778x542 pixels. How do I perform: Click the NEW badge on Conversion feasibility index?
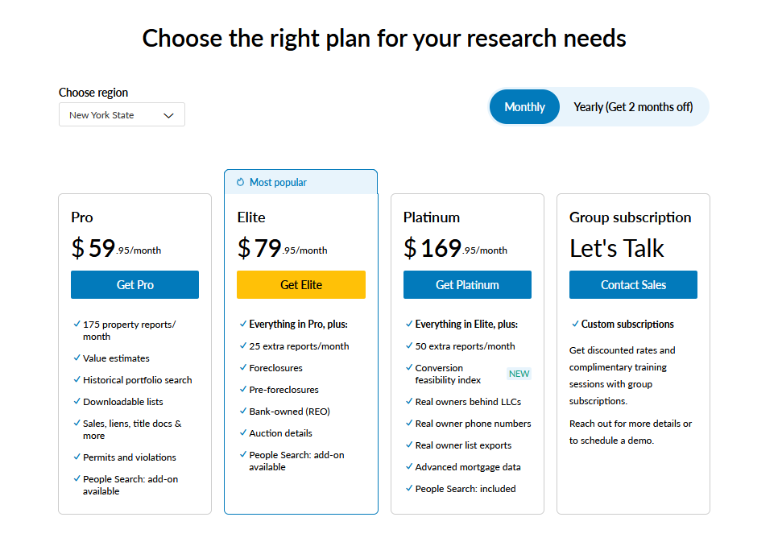[x=519, y=374]
